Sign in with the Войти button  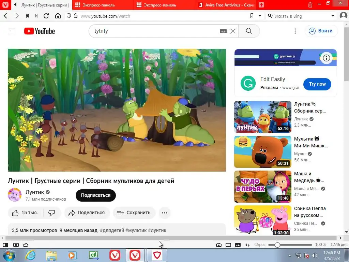click(321, 31)
